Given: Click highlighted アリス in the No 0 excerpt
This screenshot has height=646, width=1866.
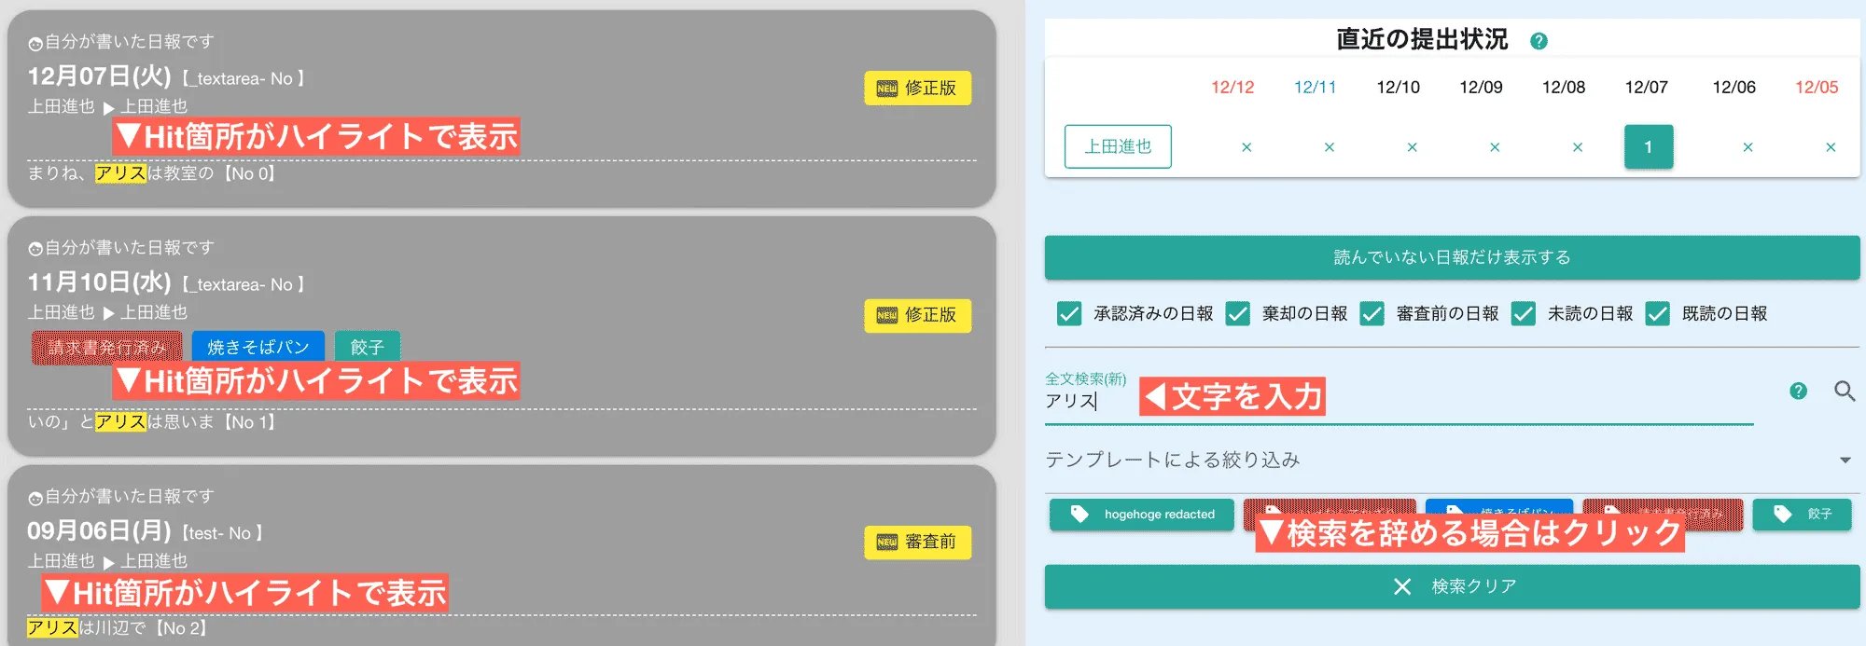Looking at the screenshot, I should (120, 173).
